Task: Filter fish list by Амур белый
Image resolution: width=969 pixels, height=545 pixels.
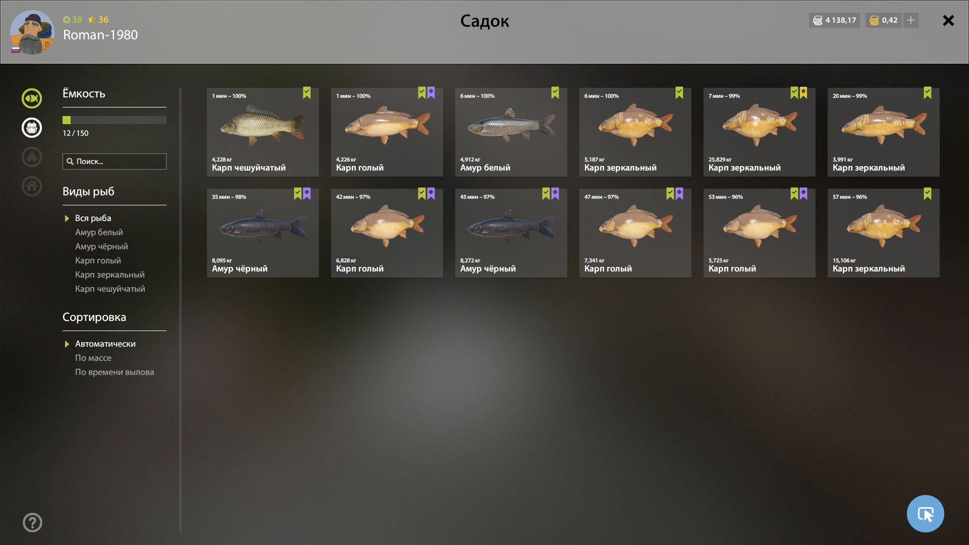Action: [99, 232]
